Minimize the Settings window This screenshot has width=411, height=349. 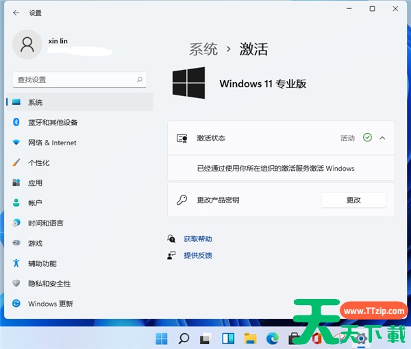349,9
